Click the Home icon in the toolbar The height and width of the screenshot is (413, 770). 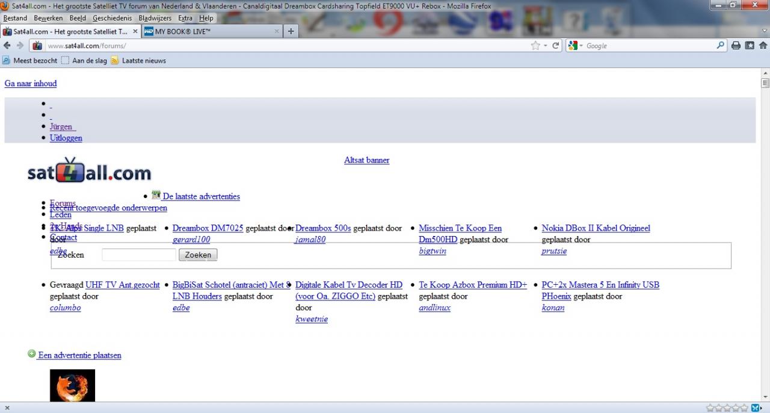point(763,46)
